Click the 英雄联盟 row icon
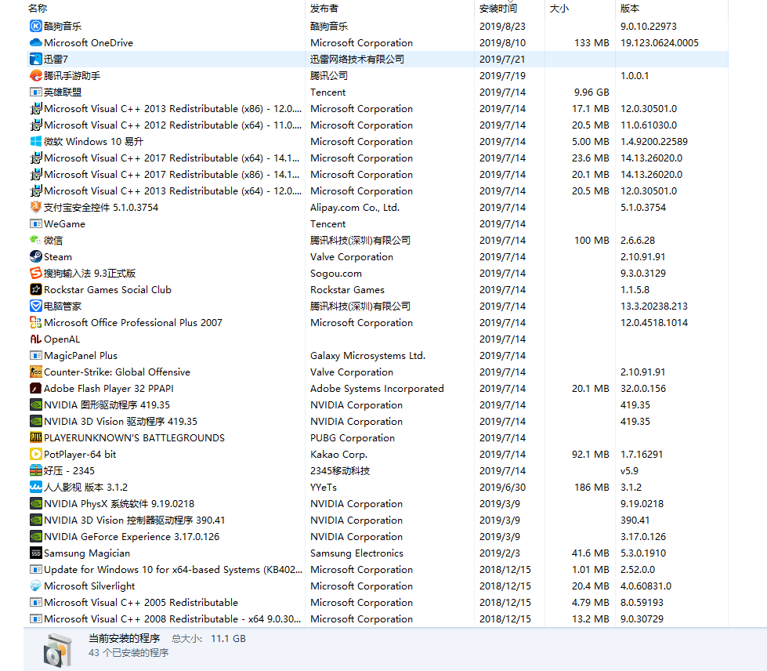The image size is (767, 671). tap(36, 92)
